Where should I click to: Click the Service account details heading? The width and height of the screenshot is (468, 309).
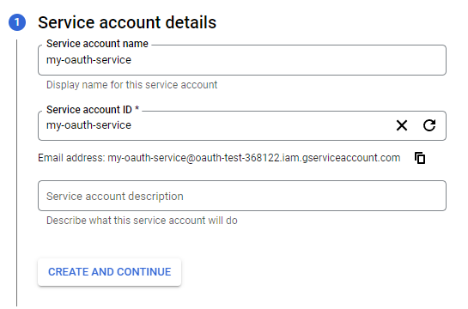point(127,22)
